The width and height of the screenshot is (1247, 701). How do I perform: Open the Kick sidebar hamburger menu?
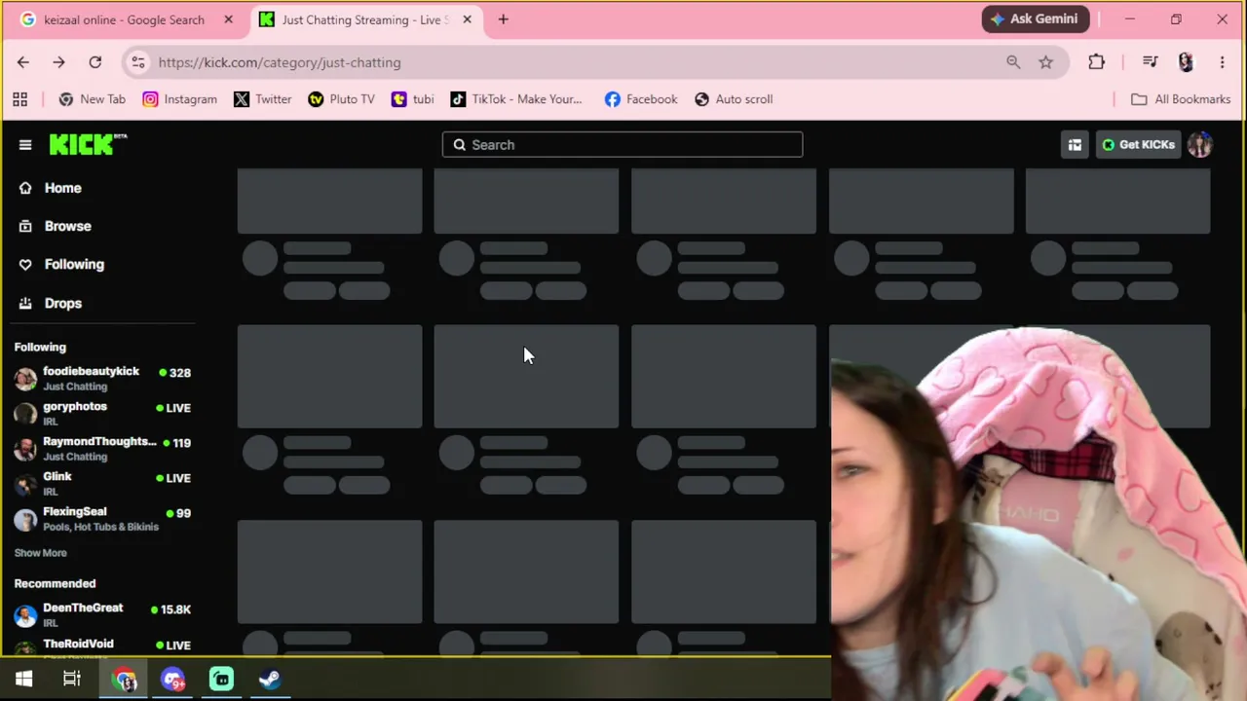coord(25,145)
